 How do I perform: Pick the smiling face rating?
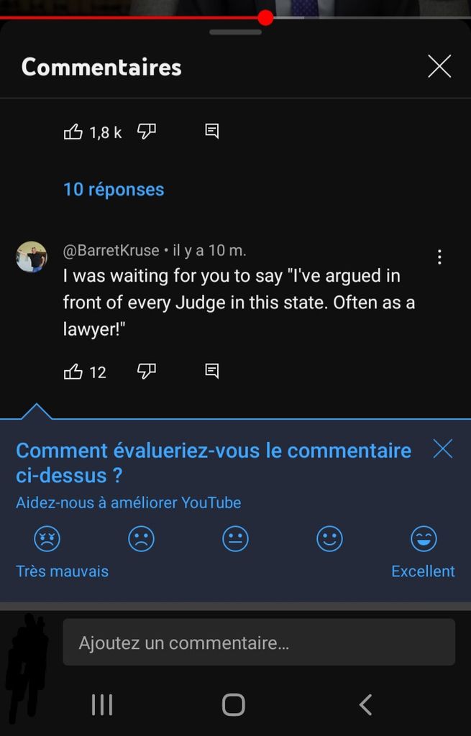[330, 539]
